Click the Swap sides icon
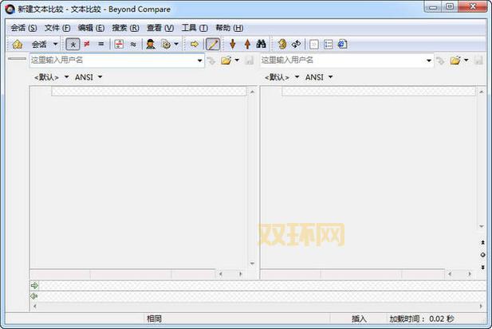 coord(282,44)
